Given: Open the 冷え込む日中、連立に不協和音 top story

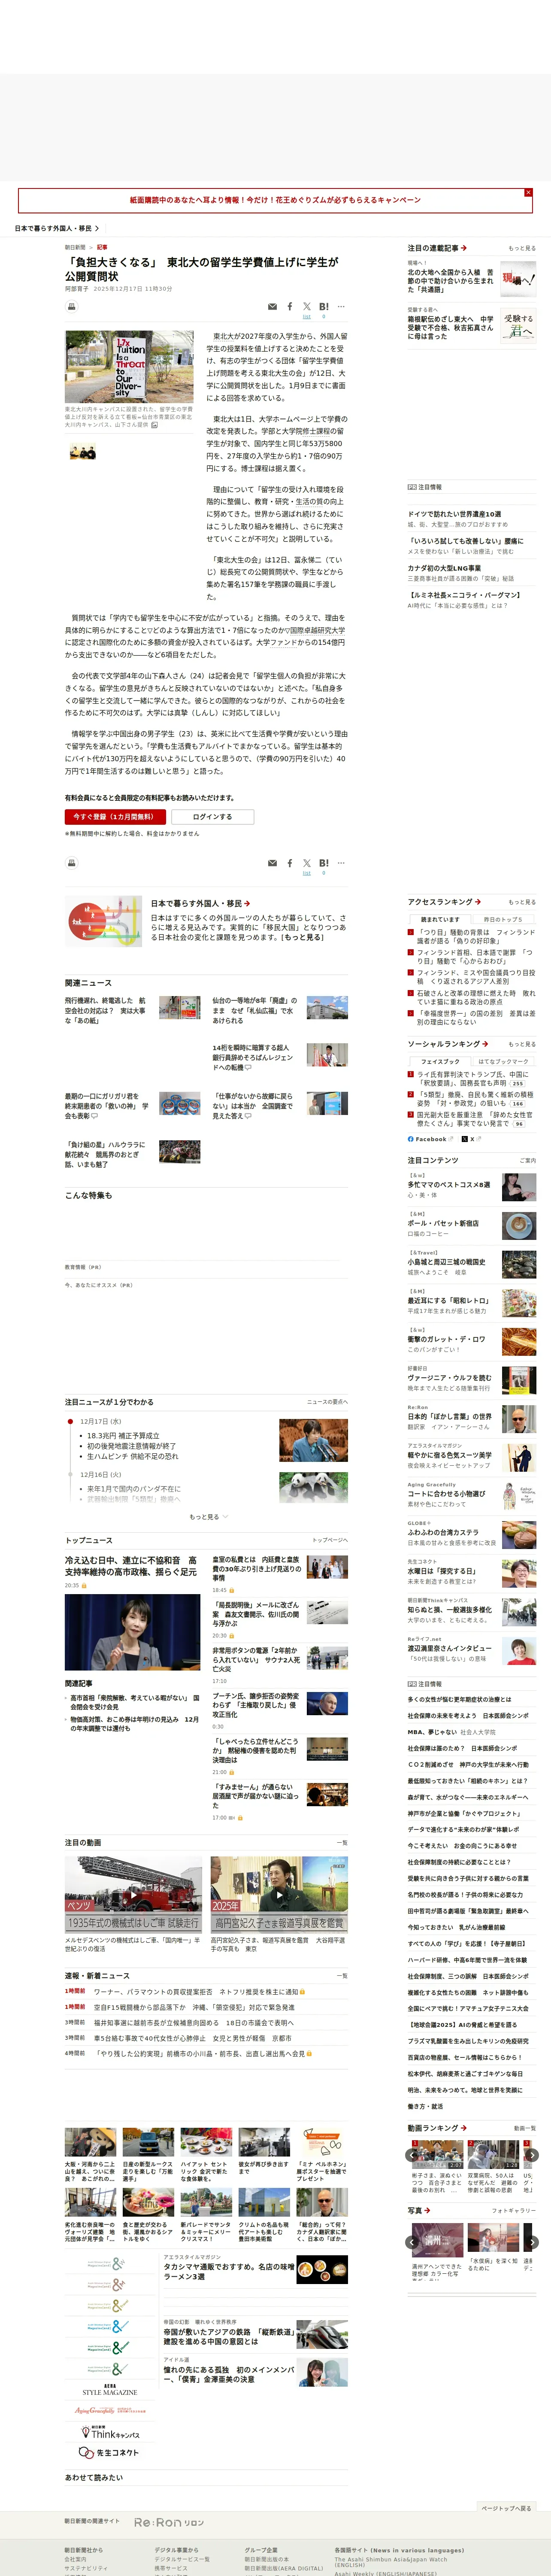Looking at the screenshot, I should [131, 1566].
